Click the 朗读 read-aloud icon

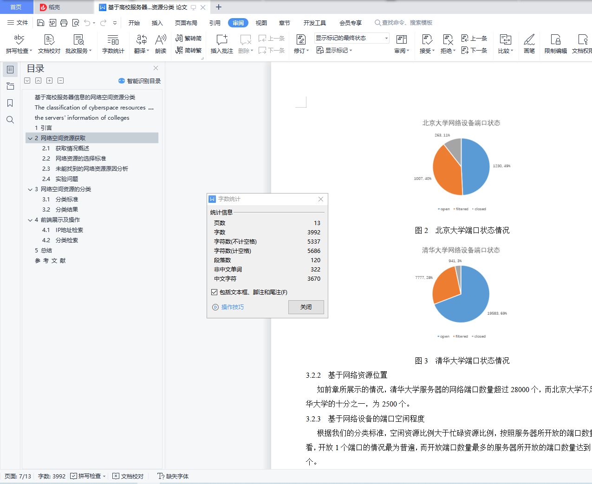coord(161,44)
